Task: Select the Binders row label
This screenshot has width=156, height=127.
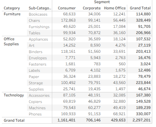Action: 36,52
